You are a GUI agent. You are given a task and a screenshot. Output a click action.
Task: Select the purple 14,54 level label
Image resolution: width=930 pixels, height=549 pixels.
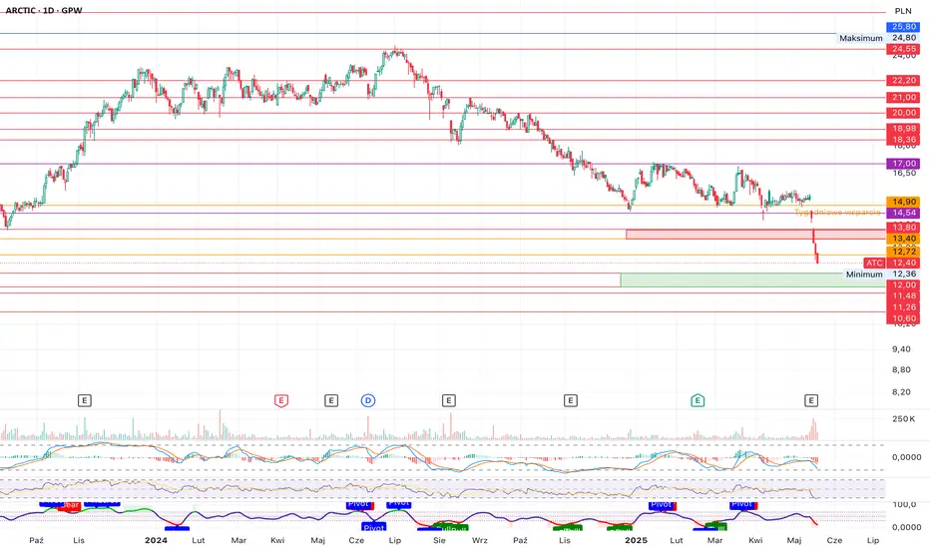coord(903,213)
